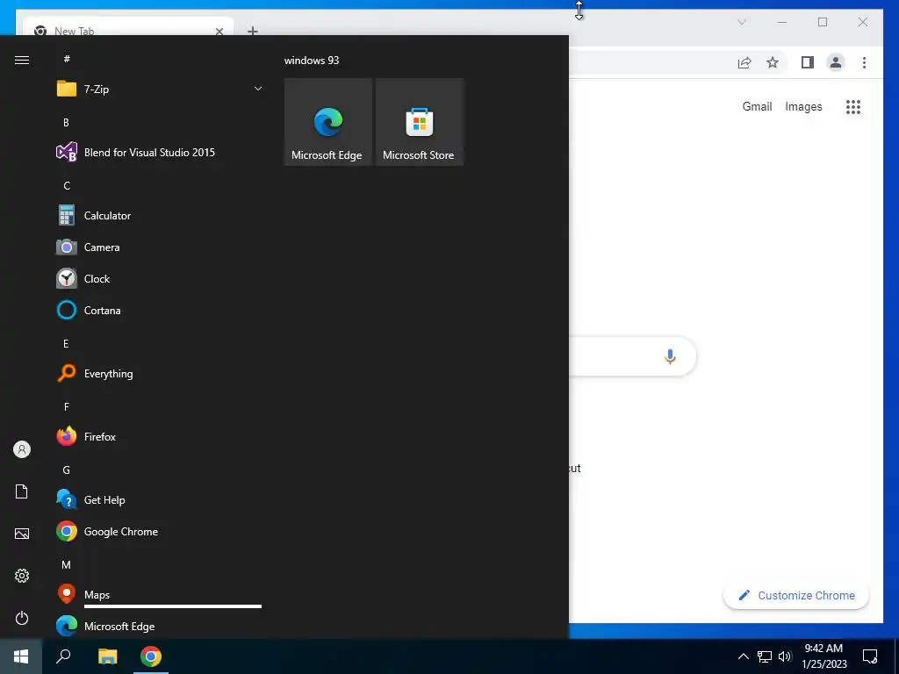Screen dimensions: 899x674
Task: Open Cortana from the list
Action: tap(160, 310)
